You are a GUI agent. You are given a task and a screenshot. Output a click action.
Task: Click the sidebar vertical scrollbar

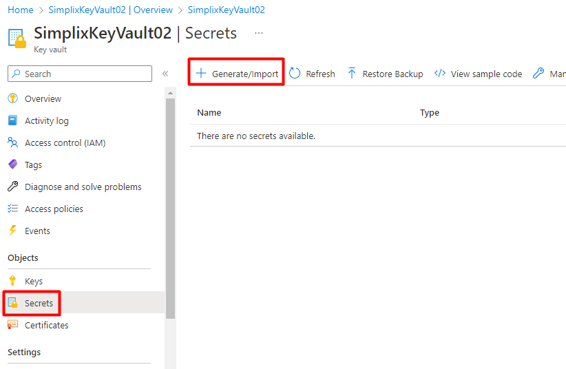pos(170,207)
